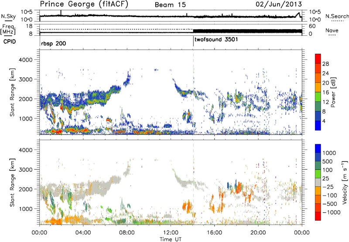Viewport: 349px width, 242px height.
Task: Click the Power colorbar value '28'
Action: pos(325,64)
